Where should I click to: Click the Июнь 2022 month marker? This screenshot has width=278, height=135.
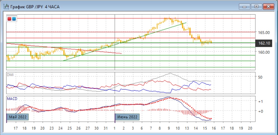pyautogui.click(x=128, y=117)
